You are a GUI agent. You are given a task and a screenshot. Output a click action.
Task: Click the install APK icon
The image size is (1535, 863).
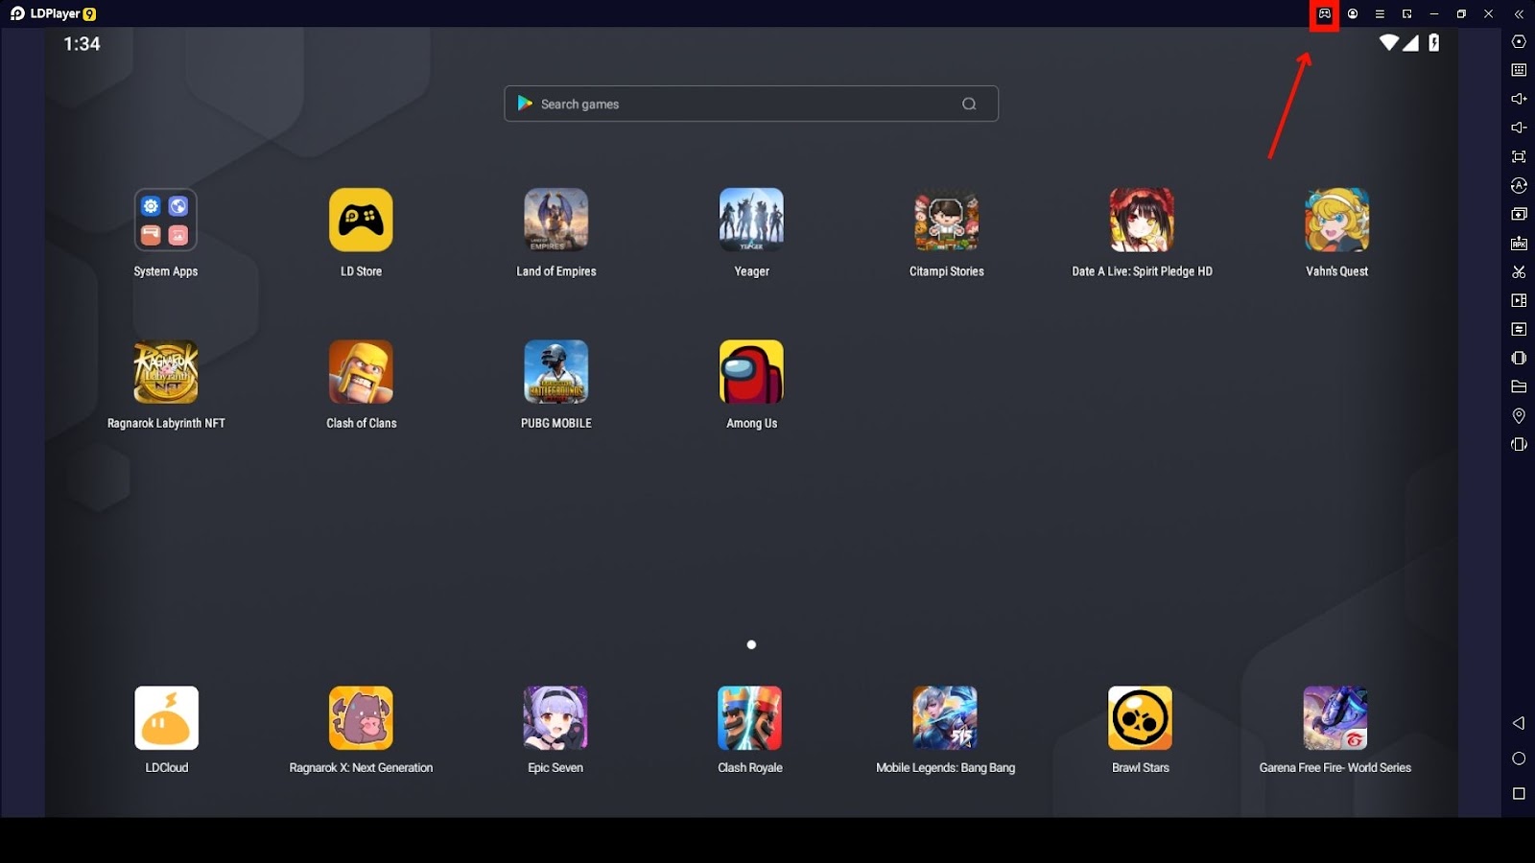pyautogui.click(x=1519, y=244)
